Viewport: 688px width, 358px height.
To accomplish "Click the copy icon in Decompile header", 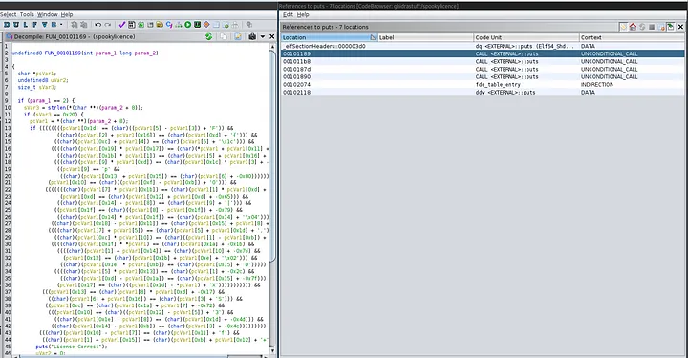I will tap(224, 36).
